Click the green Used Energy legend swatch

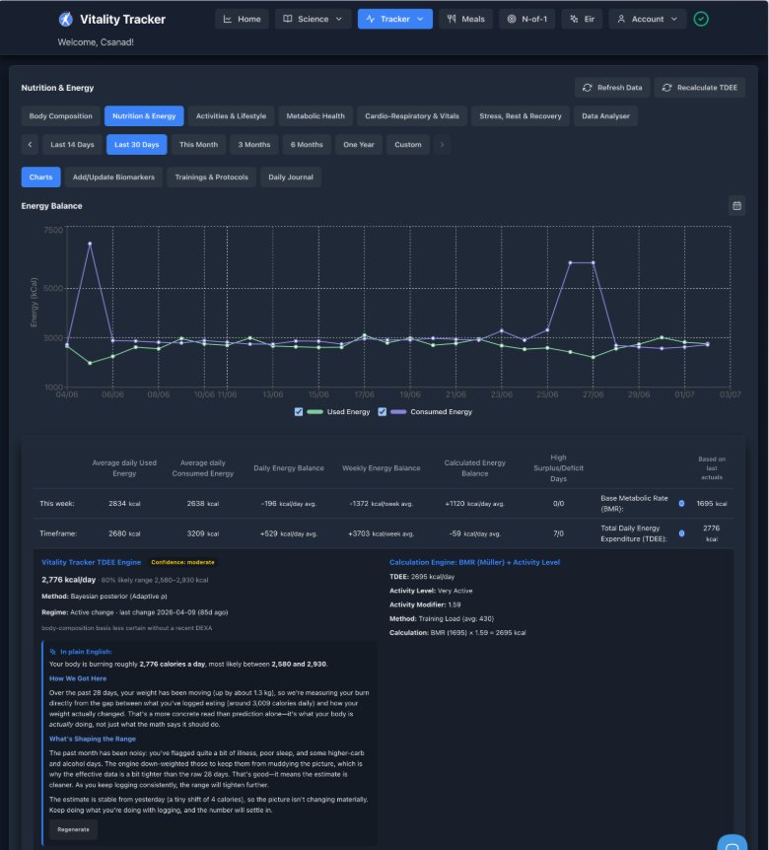pyautogui.click(x=315, y=412)
